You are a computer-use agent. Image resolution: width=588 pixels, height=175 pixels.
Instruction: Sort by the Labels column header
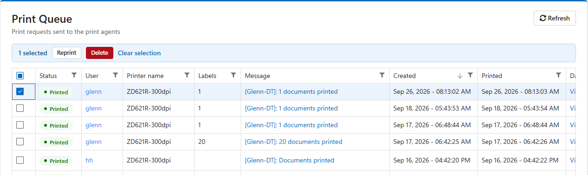point(207,76)
